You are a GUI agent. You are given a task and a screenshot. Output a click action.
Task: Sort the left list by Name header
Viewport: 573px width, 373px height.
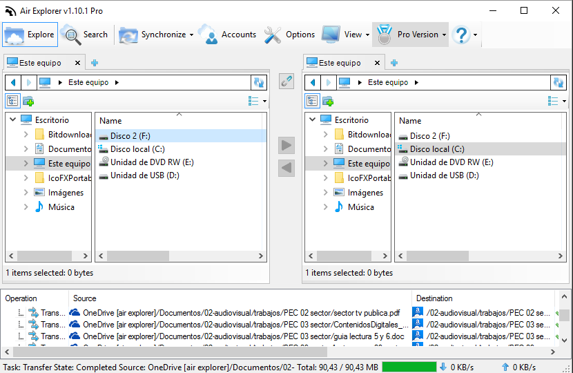[x=179, y=120]
